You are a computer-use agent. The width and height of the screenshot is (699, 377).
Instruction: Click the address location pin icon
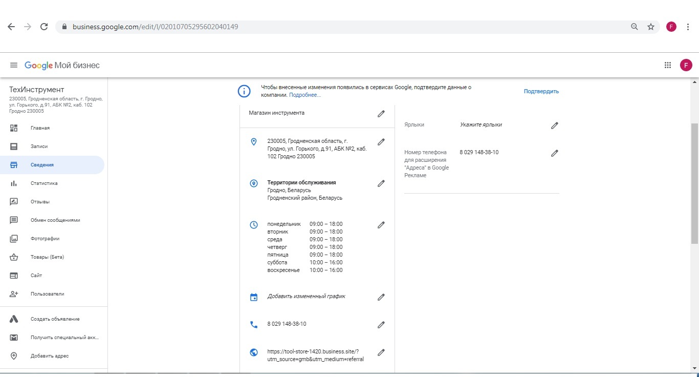(253, 142)
